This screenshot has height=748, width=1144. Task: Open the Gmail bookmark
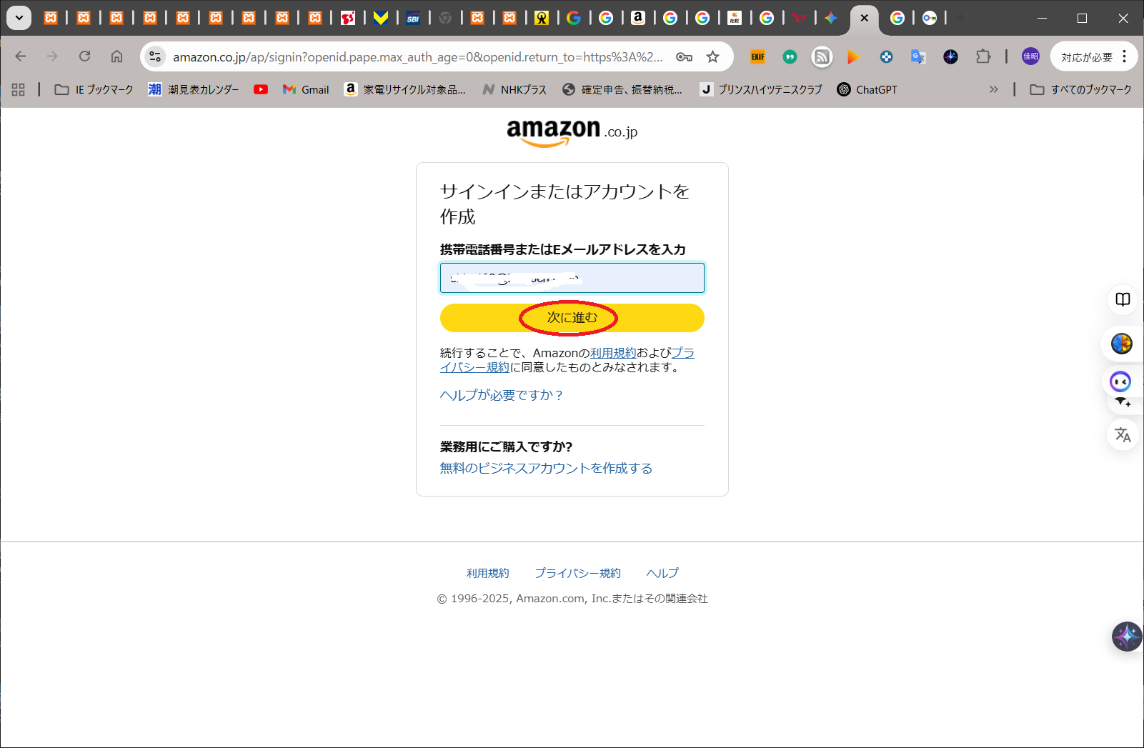306,89
